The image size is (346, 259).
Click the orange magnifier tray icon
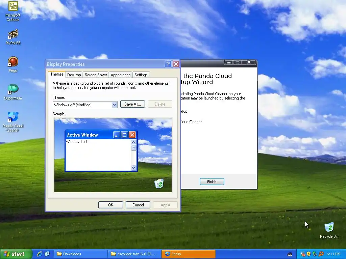pos(321,254)
